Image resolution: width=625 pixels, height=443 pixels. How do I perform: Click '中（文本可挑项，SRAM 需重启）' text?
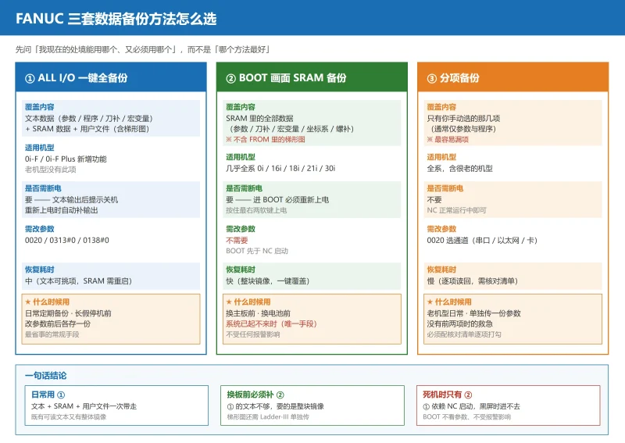[79, 281]
